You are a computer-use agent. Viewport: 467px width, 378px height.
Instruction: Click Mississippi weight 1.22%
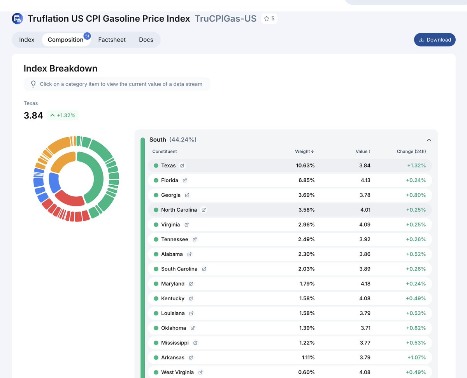pos(307,343)
